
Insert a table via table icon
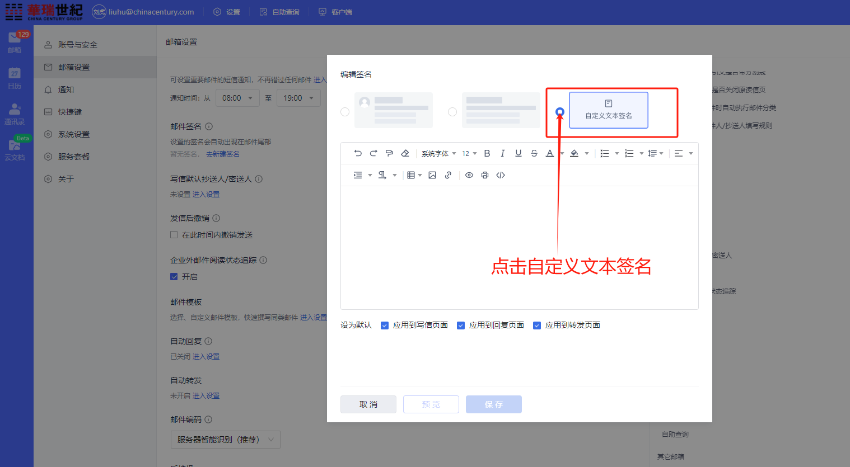(411, 175)
